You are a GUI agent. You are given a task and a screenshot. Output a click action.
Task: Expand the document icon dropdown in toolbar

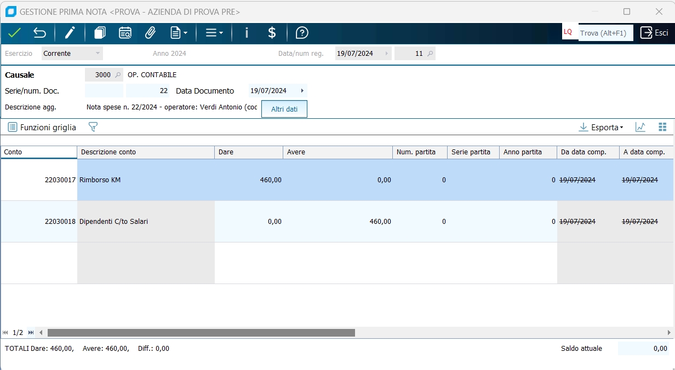click(179, 33)
